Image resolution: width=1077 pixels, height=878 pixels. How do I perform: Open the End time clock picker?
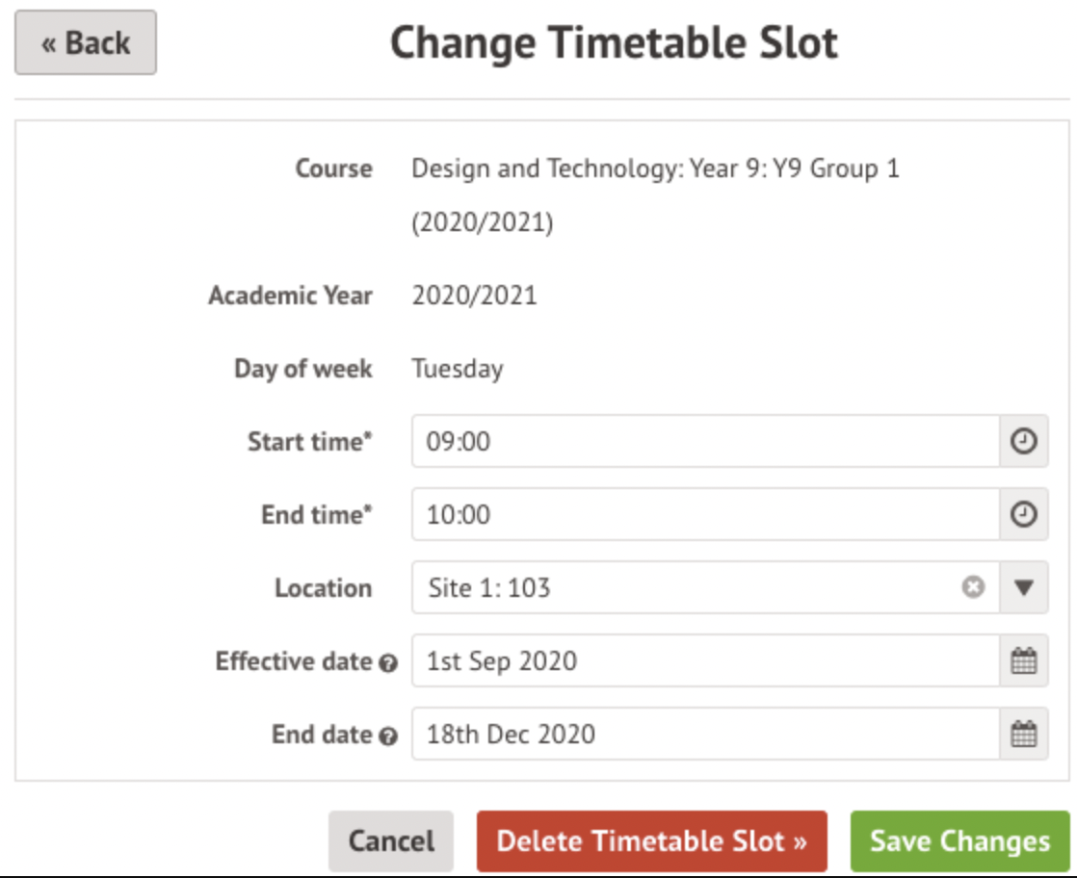point(1023,515)
